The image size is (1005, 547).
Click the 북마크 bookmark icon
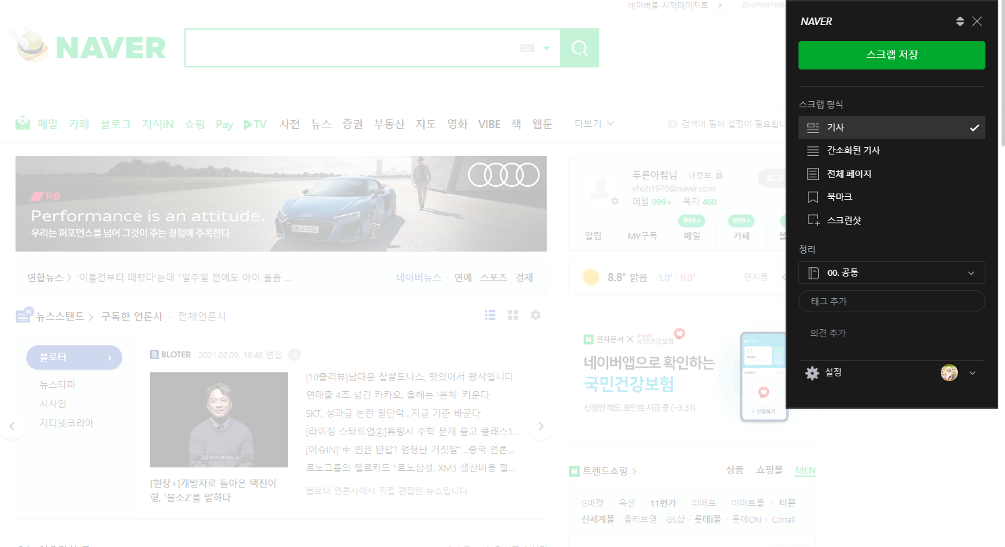point(813,197)
